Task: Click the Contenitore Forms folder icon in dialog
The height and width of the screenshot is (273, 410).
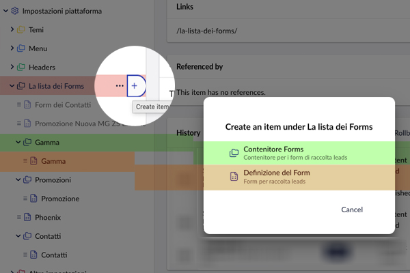Action: [x=234, y=153]
